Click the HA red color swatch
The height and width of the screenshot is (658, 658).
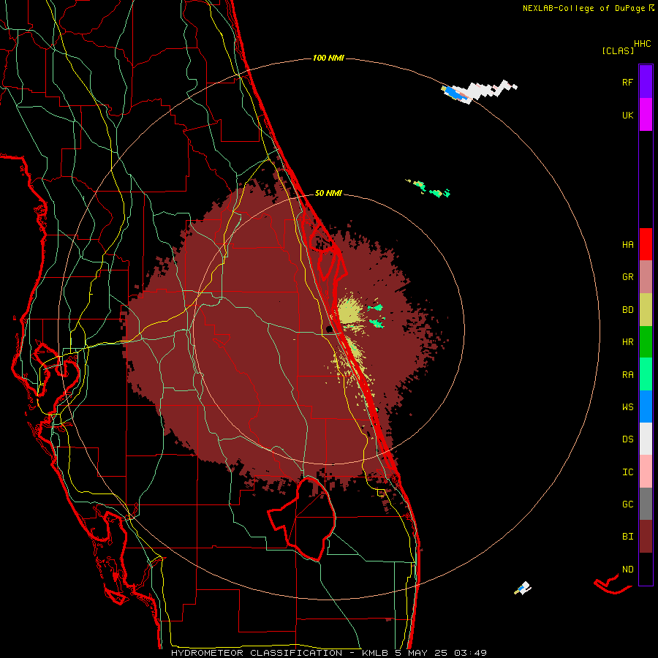tap(646, 244)
